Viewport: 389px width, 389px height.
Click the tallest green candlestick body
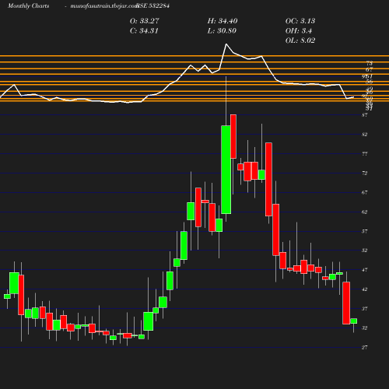point(226,170)
